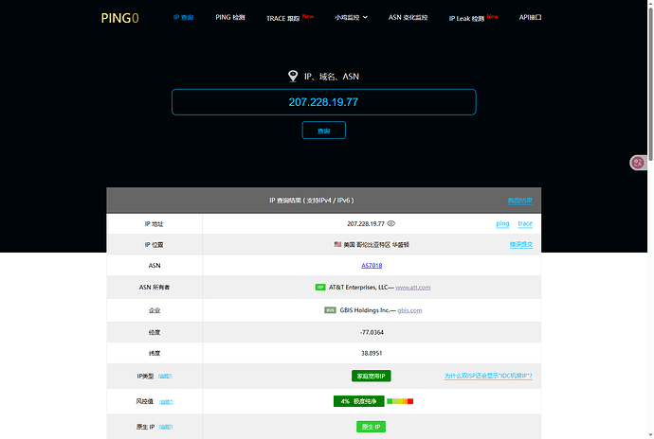Image resolution: width=654 pixels, height=439 pixels.
Task: Click the GBIS Holdings Inc. company text
Action: click(x=365, y=310)
